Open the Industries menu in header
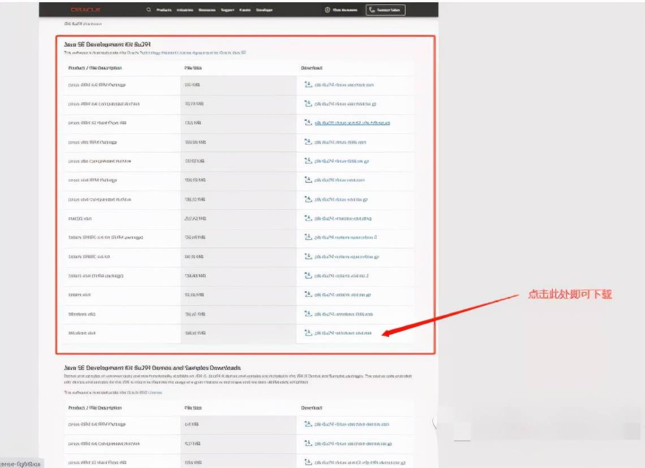This screenshot has height=468, width=645. click(184, 10)
